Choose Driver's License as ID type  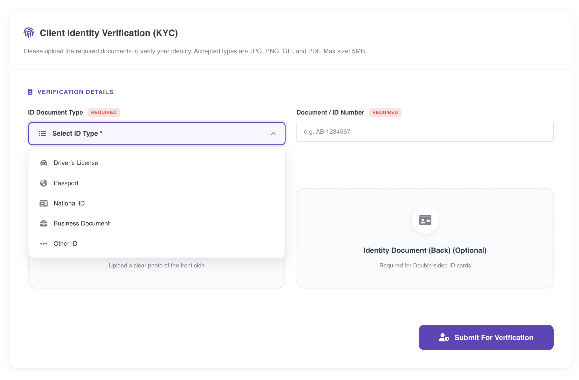75,163
